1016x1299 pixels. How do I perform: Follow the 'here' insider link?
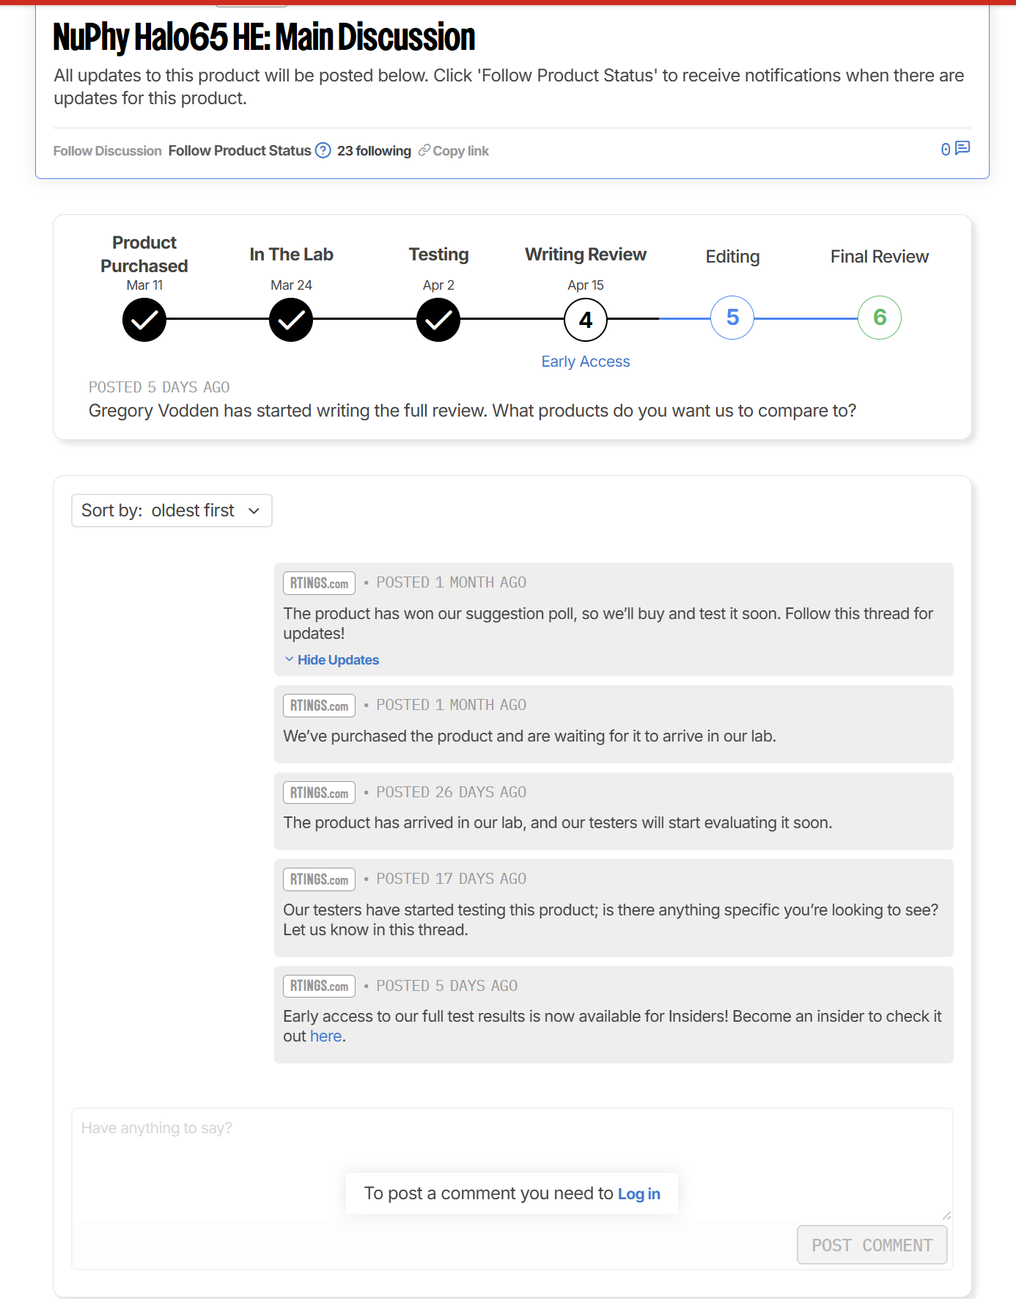click(325, 1036)
